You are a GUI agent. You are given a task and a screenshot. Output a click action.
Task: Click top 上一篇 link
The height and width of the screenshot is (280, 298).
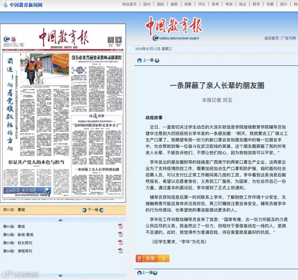[148, 60]
